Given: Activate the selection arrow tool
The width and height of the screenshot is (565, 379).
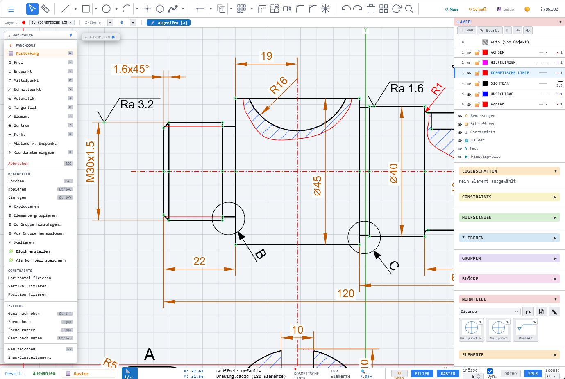Looking at the screenshot, I should 32,9.
